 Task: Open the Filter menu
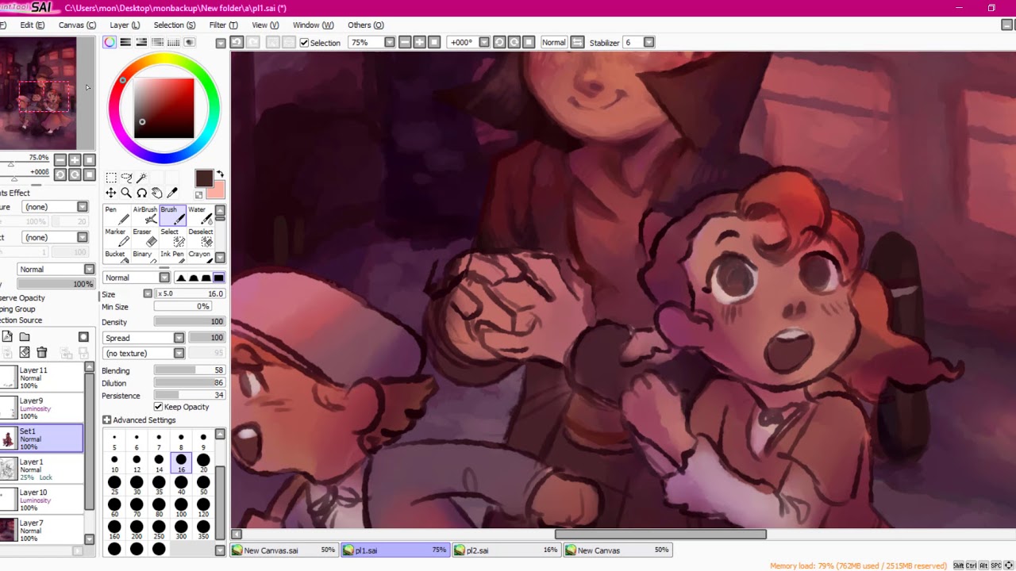223,25
